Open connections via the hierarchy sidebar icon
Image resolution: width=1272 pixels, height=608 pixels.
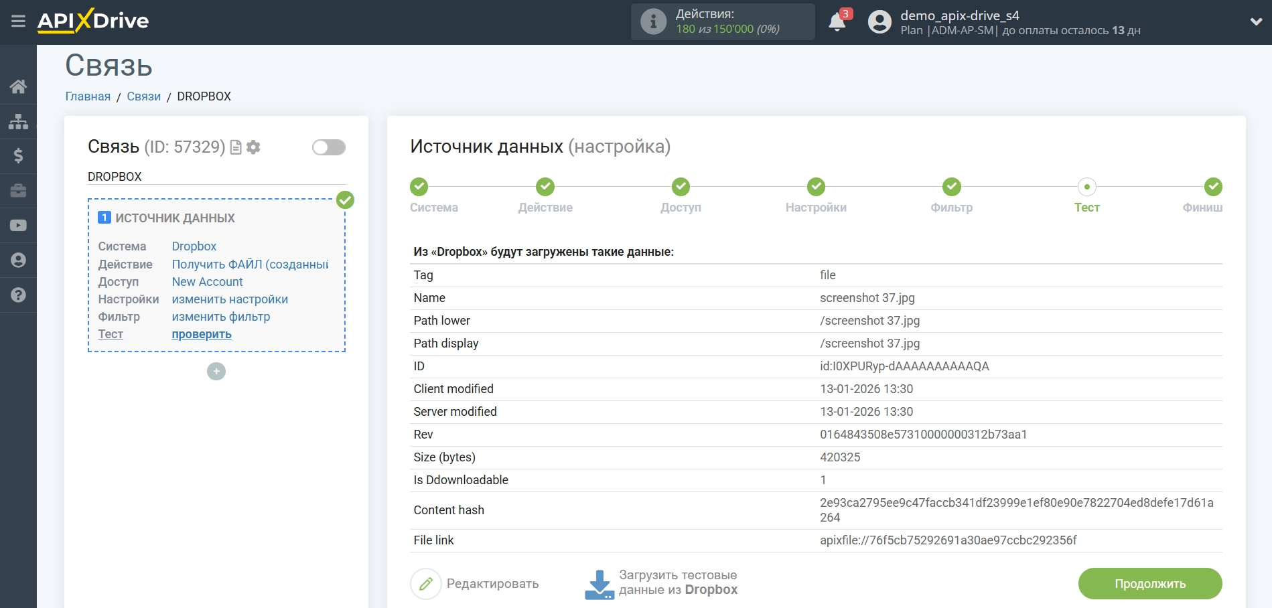pyautogui.click(x=18, y=121)
